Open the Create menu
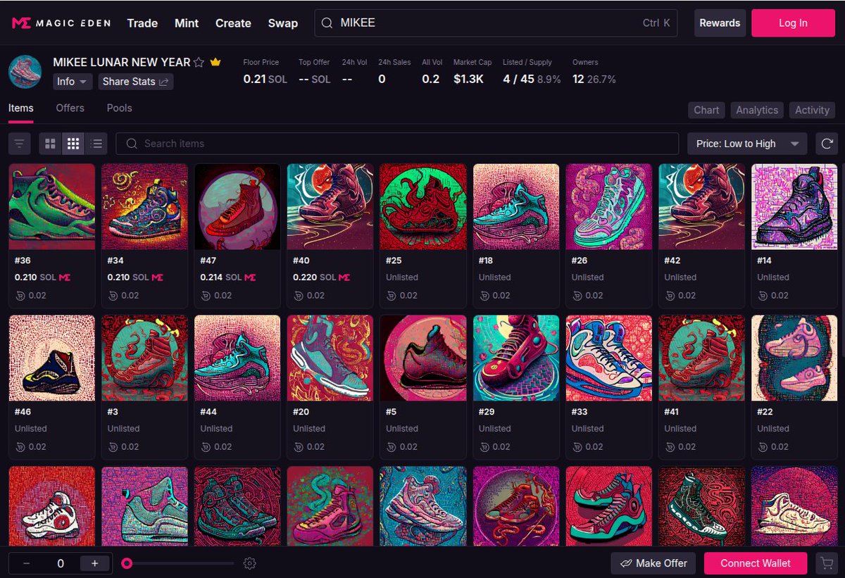The image size is (845, 578). tap(233, 23)
